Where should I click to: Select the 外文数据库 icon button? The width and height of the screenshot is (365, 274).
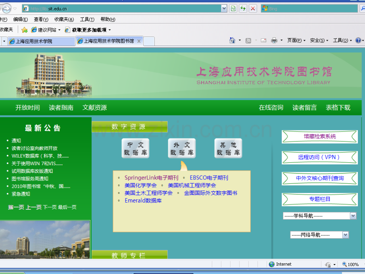click(x=182, y=149)
